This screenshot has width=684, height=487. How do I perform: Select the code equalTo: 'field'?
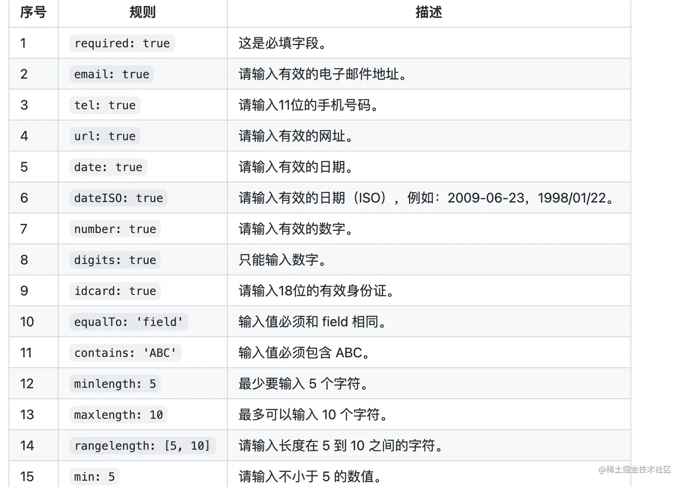click(x=129, y=322)
